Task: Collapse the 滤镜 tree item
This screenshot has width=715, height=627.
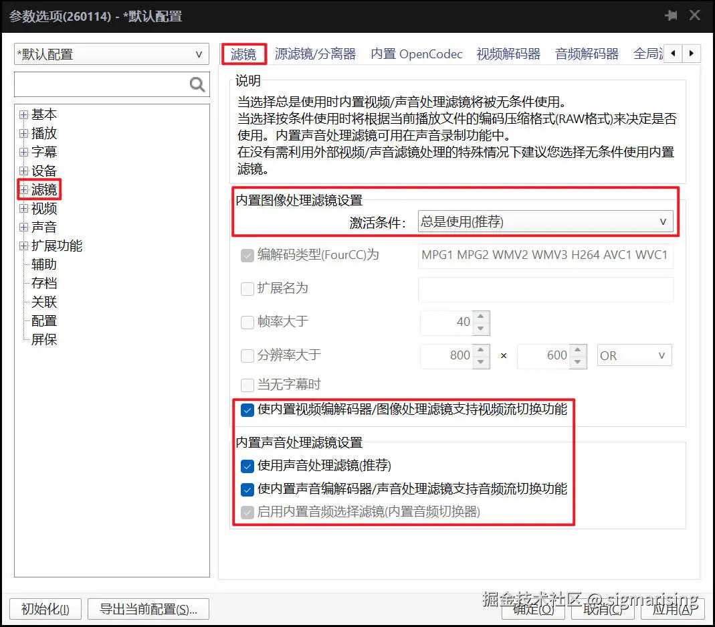Action: 23,189
